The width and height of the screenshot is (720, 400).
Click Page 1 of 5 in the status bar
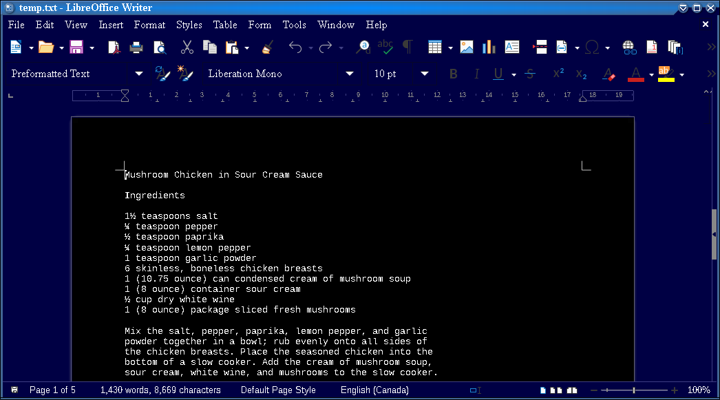click(x=52, y=390)
